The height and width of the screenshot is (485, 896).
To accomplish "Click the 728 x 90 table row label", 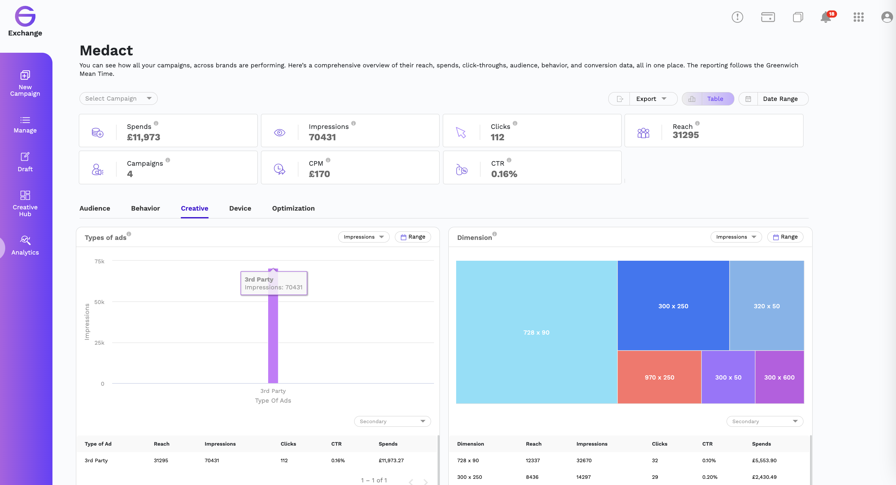I will click(468, 461).
